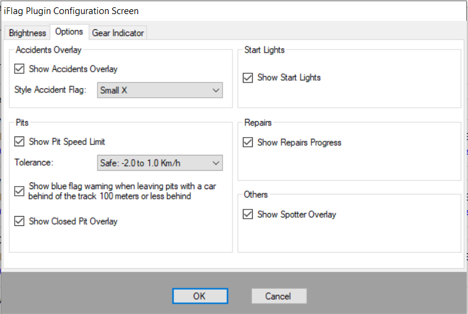
Task: Switch to the Brightness tab
Action: coord(28,33)
